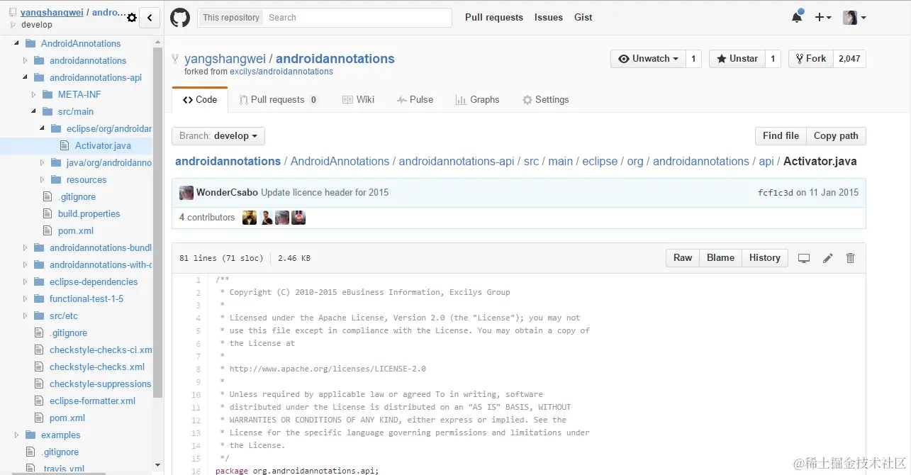The image size is (911, 475).
Task: Expand the META-INF folder arrow
Action: (33, 95)
